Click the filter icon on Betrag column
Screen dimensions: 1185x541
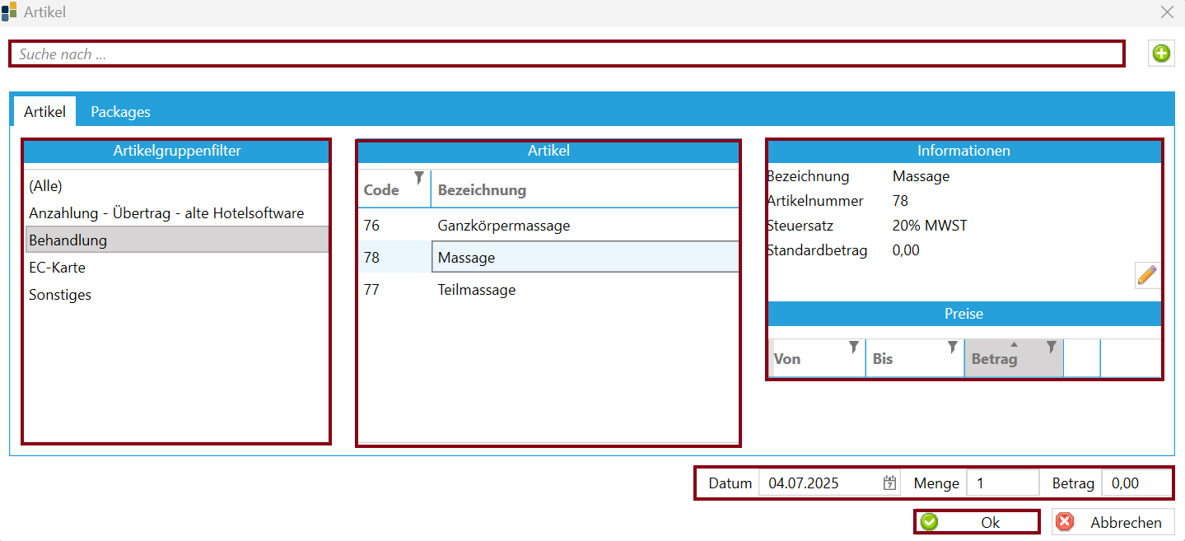pyautogui.click(x=1052, y=347)
